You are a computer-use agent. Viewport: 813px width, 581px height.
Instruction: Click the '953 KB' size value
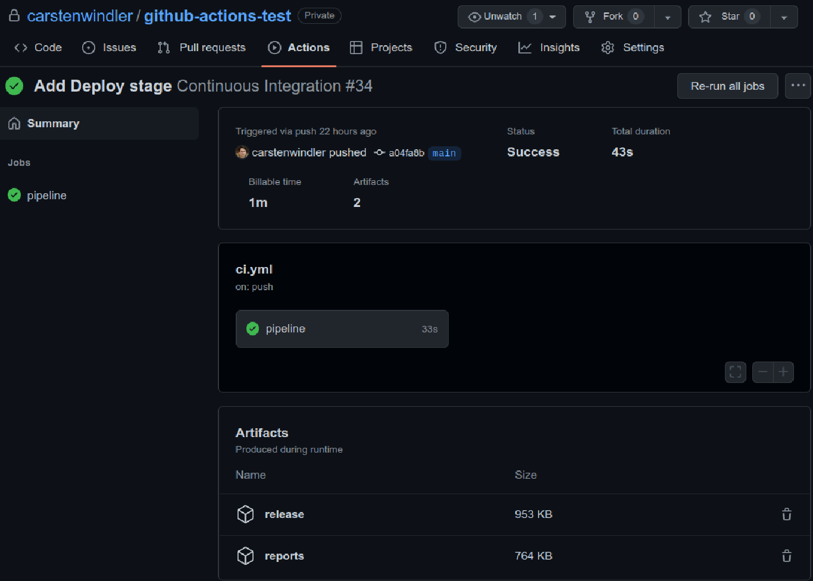tap(533, 514)
